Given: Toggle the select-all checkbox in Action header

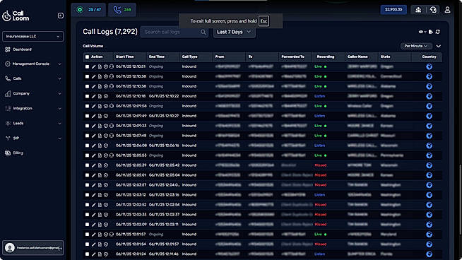Looking at the screenshot, I should 87,57.
